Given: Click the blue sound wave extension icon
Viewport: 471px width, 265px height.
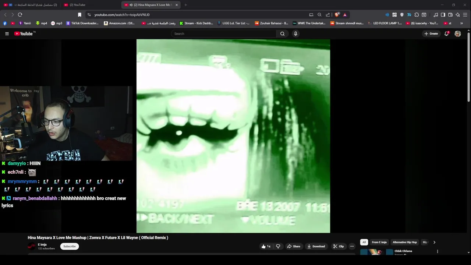Looking at the screenshot, I should tap(387, 15).
